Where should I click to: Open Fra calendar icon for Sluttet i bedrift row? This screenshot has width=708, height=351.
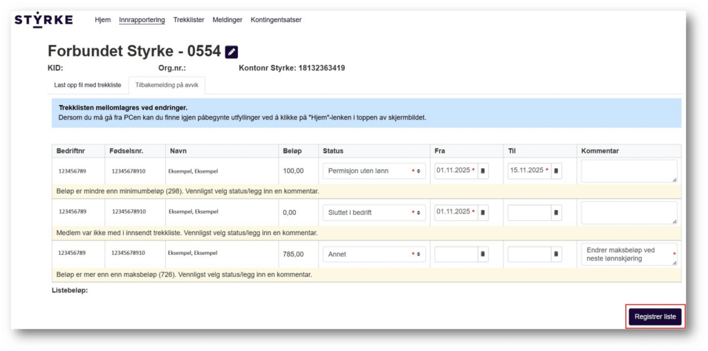[483, 213]
